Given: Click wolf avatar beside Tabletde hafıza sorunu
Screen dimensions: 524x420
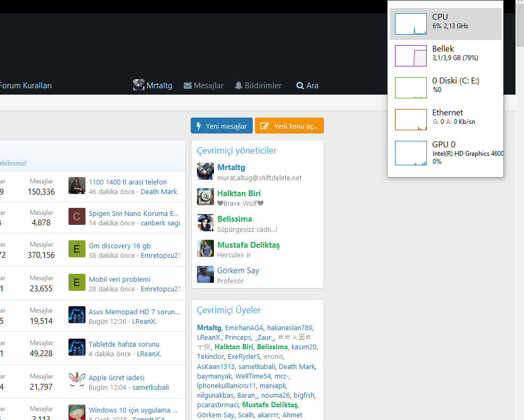Looking at the screenshot, I should coord(77,347).
